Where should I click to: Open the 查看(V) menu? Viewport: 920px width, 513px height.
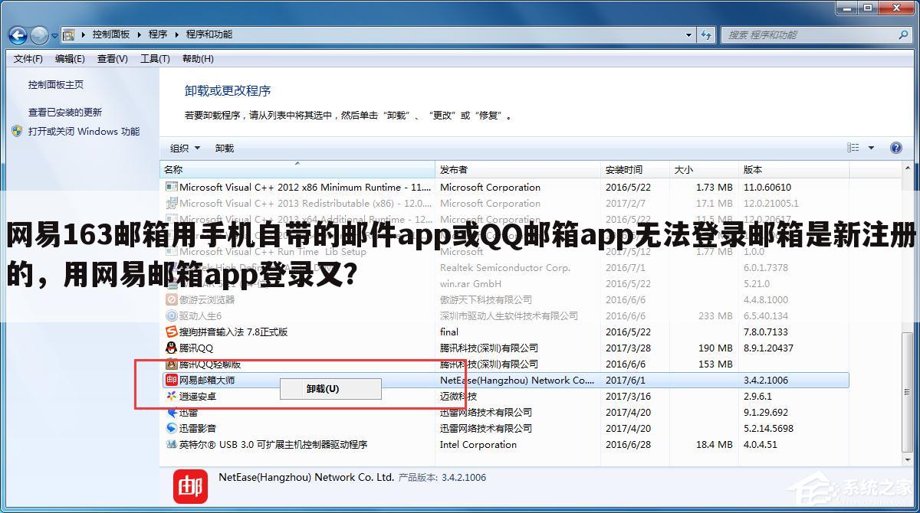pyautogui.click(x=112, y=59)
